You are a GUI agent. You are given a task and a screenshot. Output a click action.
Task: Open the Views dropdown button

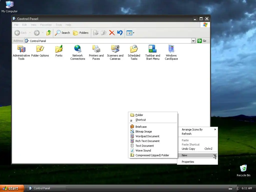pyautogui.click(x=130, y=33)
